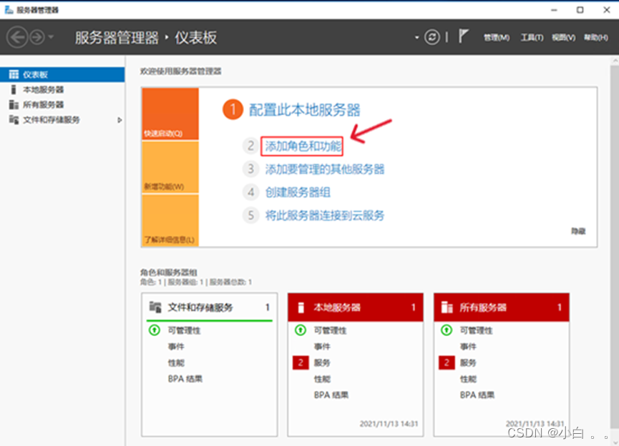Click 性能 in 文件和存储服务 tile

[x=176, y=363]
